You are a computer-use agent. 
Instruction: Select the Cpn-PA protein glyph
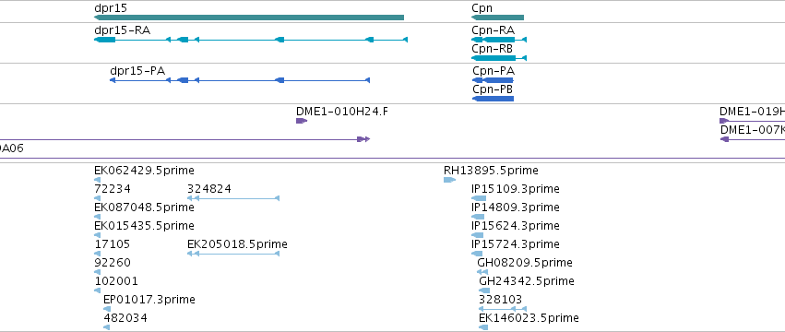494,80
